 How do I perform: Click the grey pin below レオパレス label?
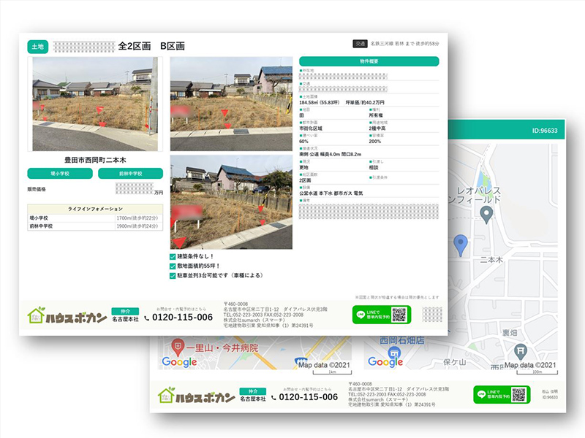pyautogui.click(x=486, y=215)
